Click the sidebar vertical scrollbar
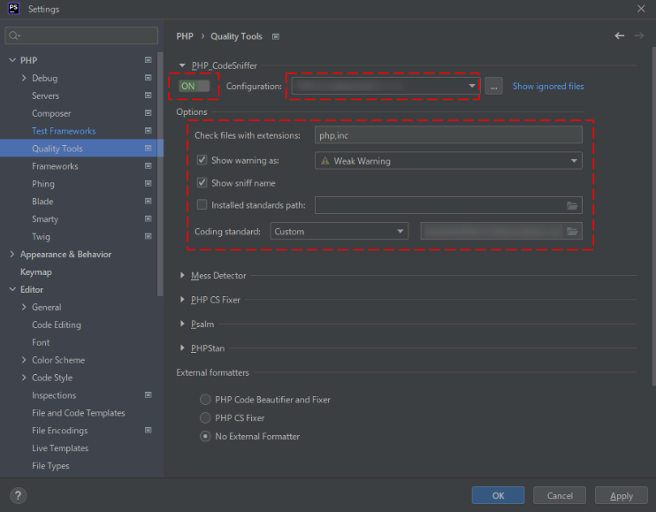656x512 pixels. (160, 174)
